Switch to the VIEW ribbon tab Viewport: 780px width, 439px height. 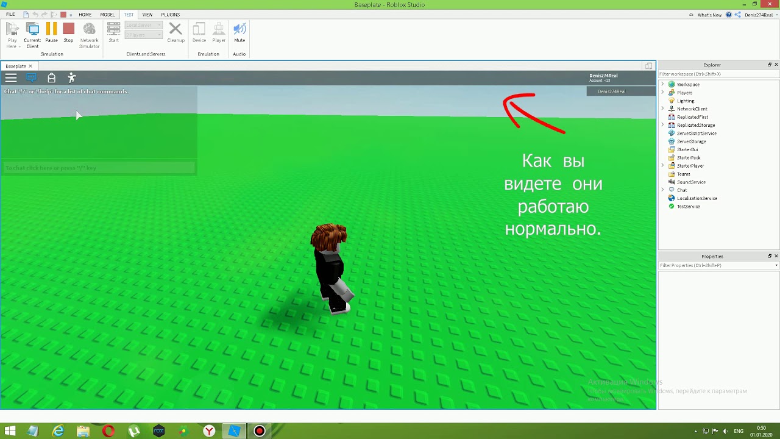[x=147, y=15]
